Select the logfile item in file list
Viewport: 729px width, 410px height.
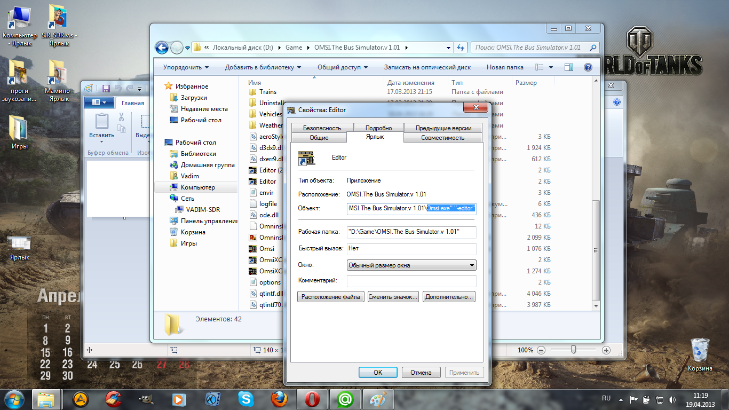pyautogui.click(x=268, y=204)
